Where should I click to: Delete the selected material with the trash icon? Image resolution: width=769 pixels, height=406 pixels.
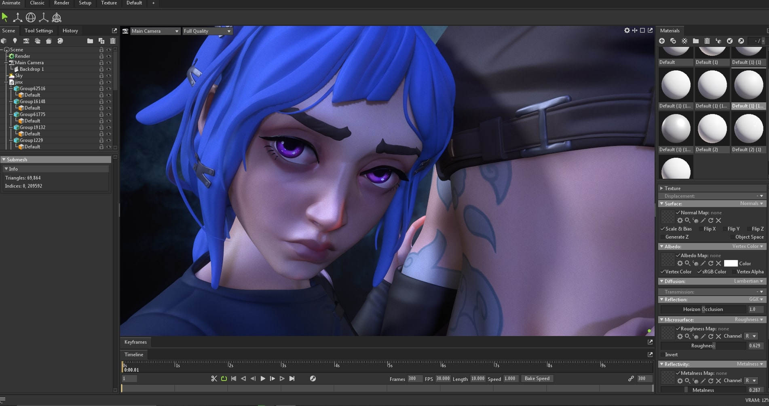(707, 41)
